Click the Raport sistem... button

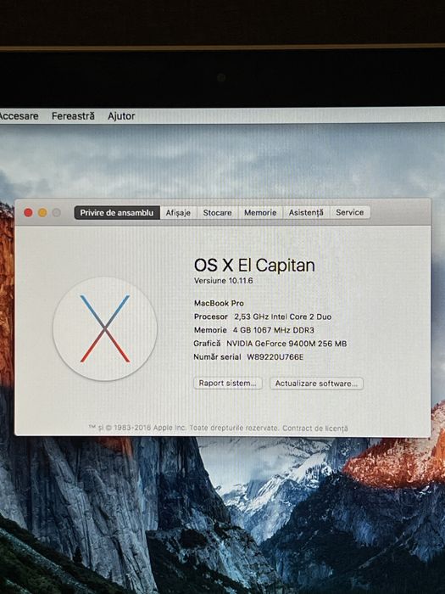click(228, 383)
